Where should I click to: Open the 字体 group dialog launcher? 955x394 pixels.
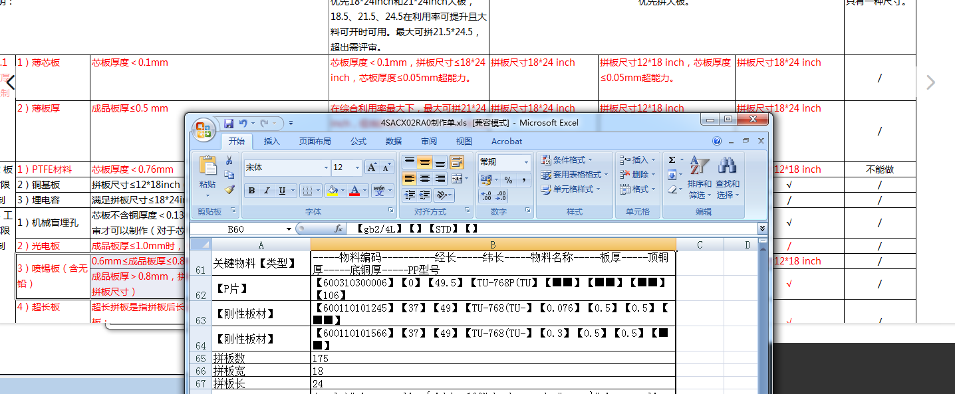(x=390, y=211)
